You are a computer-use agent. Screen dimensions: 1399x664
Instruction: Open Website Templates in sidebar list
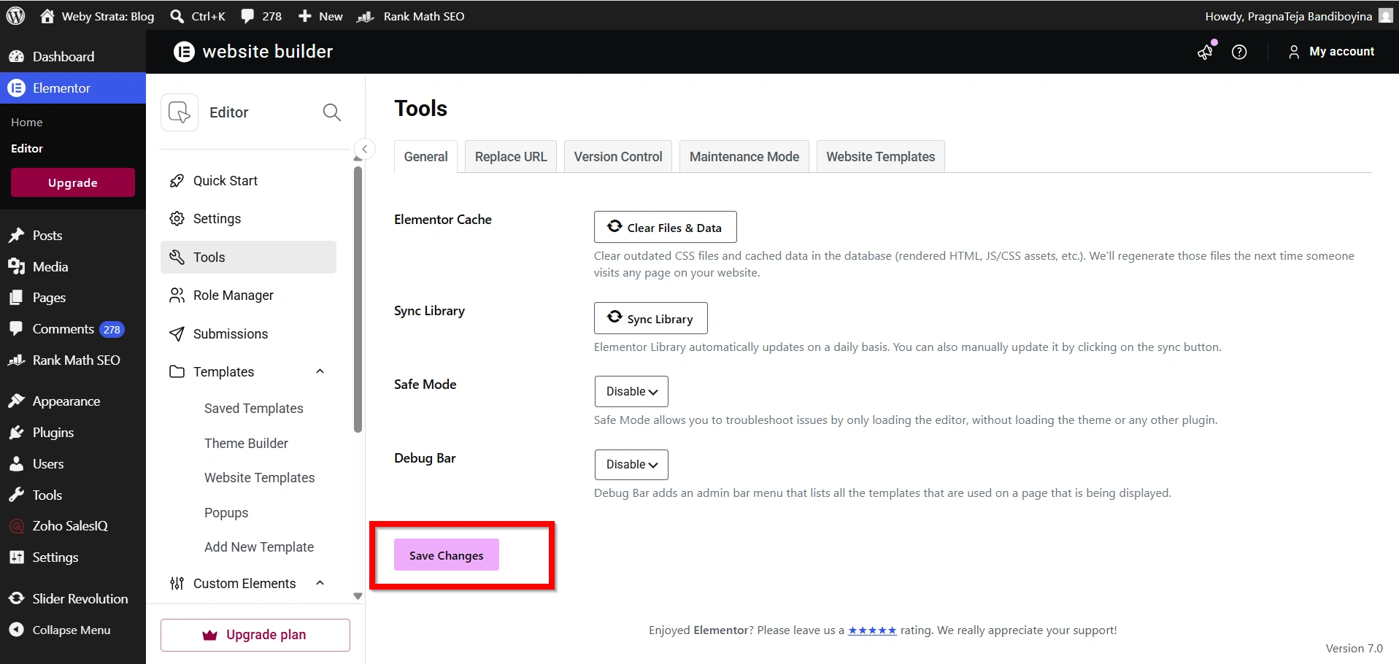click(260, 478)
